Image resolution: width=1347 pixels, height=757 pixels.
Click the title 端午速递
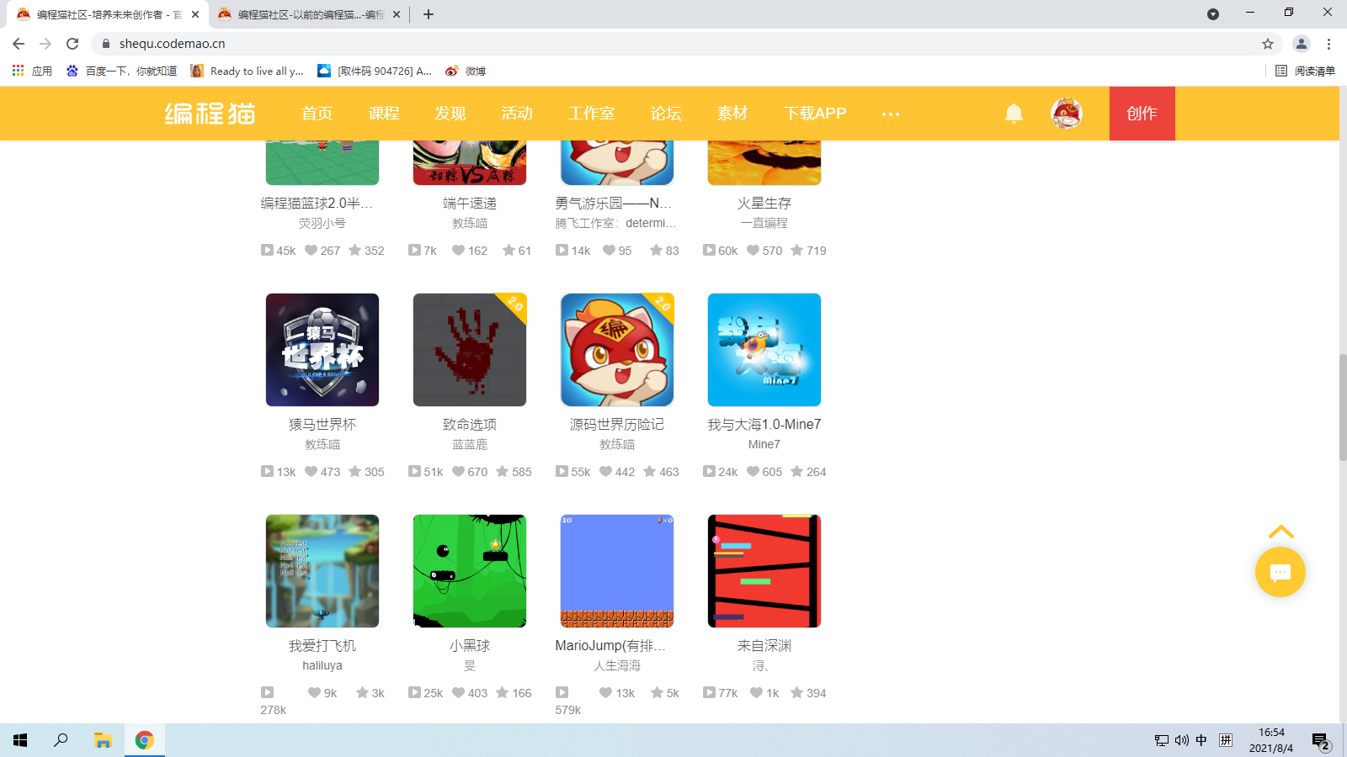click(x=470, y=203)
